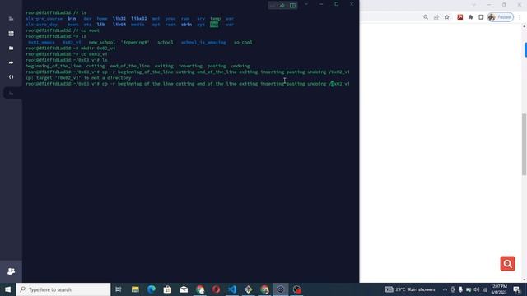The image size is (527, 296).
Task: Click the terminal share session icon
Action: point(282,6)
